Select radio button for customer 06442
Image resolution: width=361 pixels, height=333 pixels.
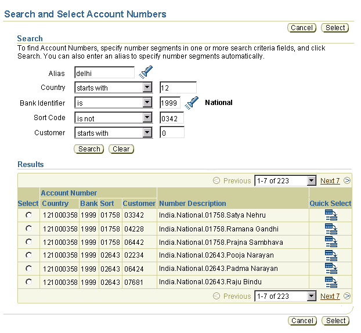29,242
